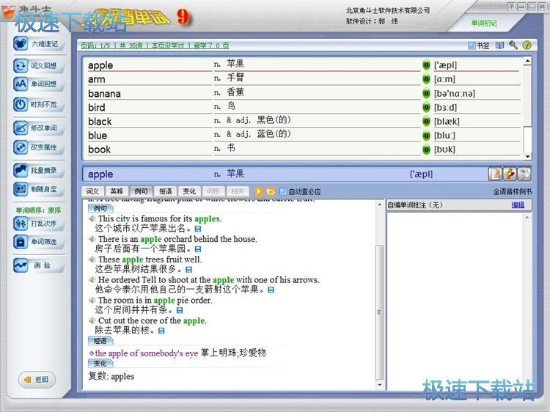
Task: Open 修改单词 edit word icon
Action: pyautogui.click(x=21, y=128)
